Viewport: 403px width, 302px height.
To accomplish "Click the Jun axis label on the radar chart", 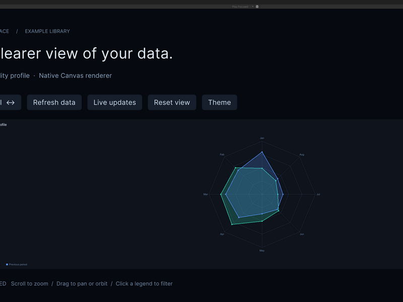I will click(302, 234).
